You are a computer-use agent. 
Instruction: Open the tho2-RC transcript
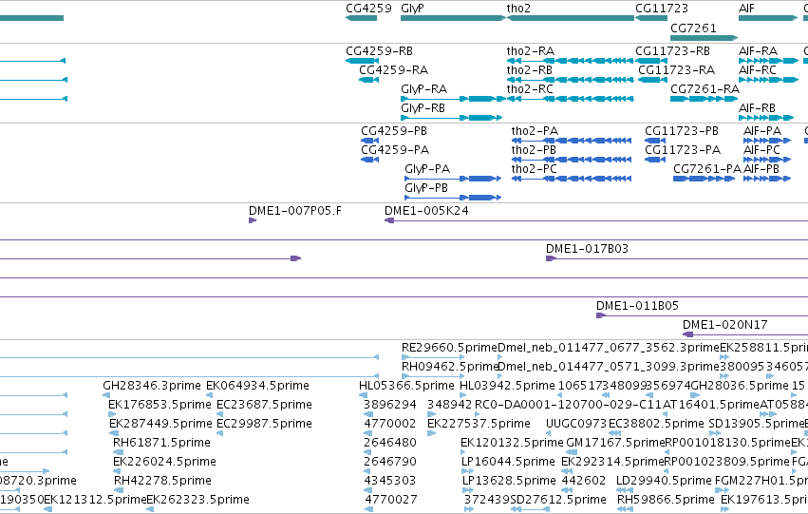571,99
